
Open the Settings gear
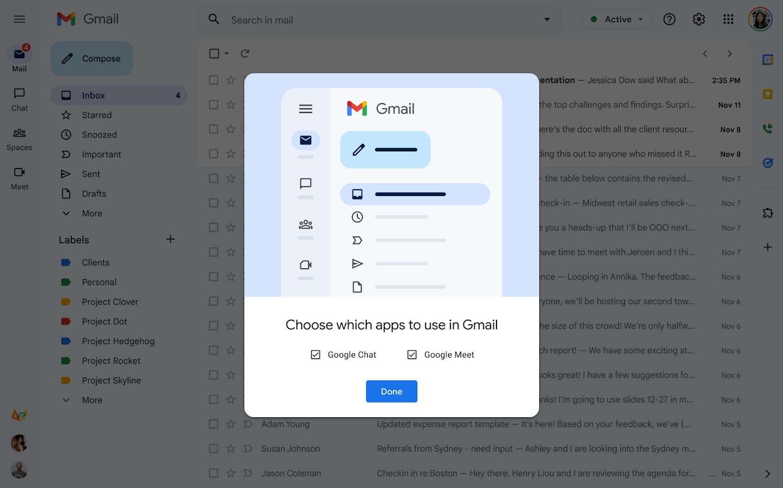(698, 19)
